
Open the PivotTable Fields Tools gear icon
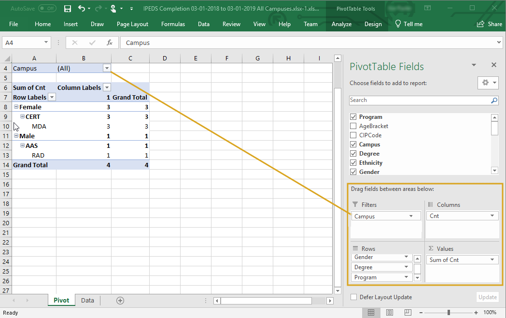click(x=485, y=83)
